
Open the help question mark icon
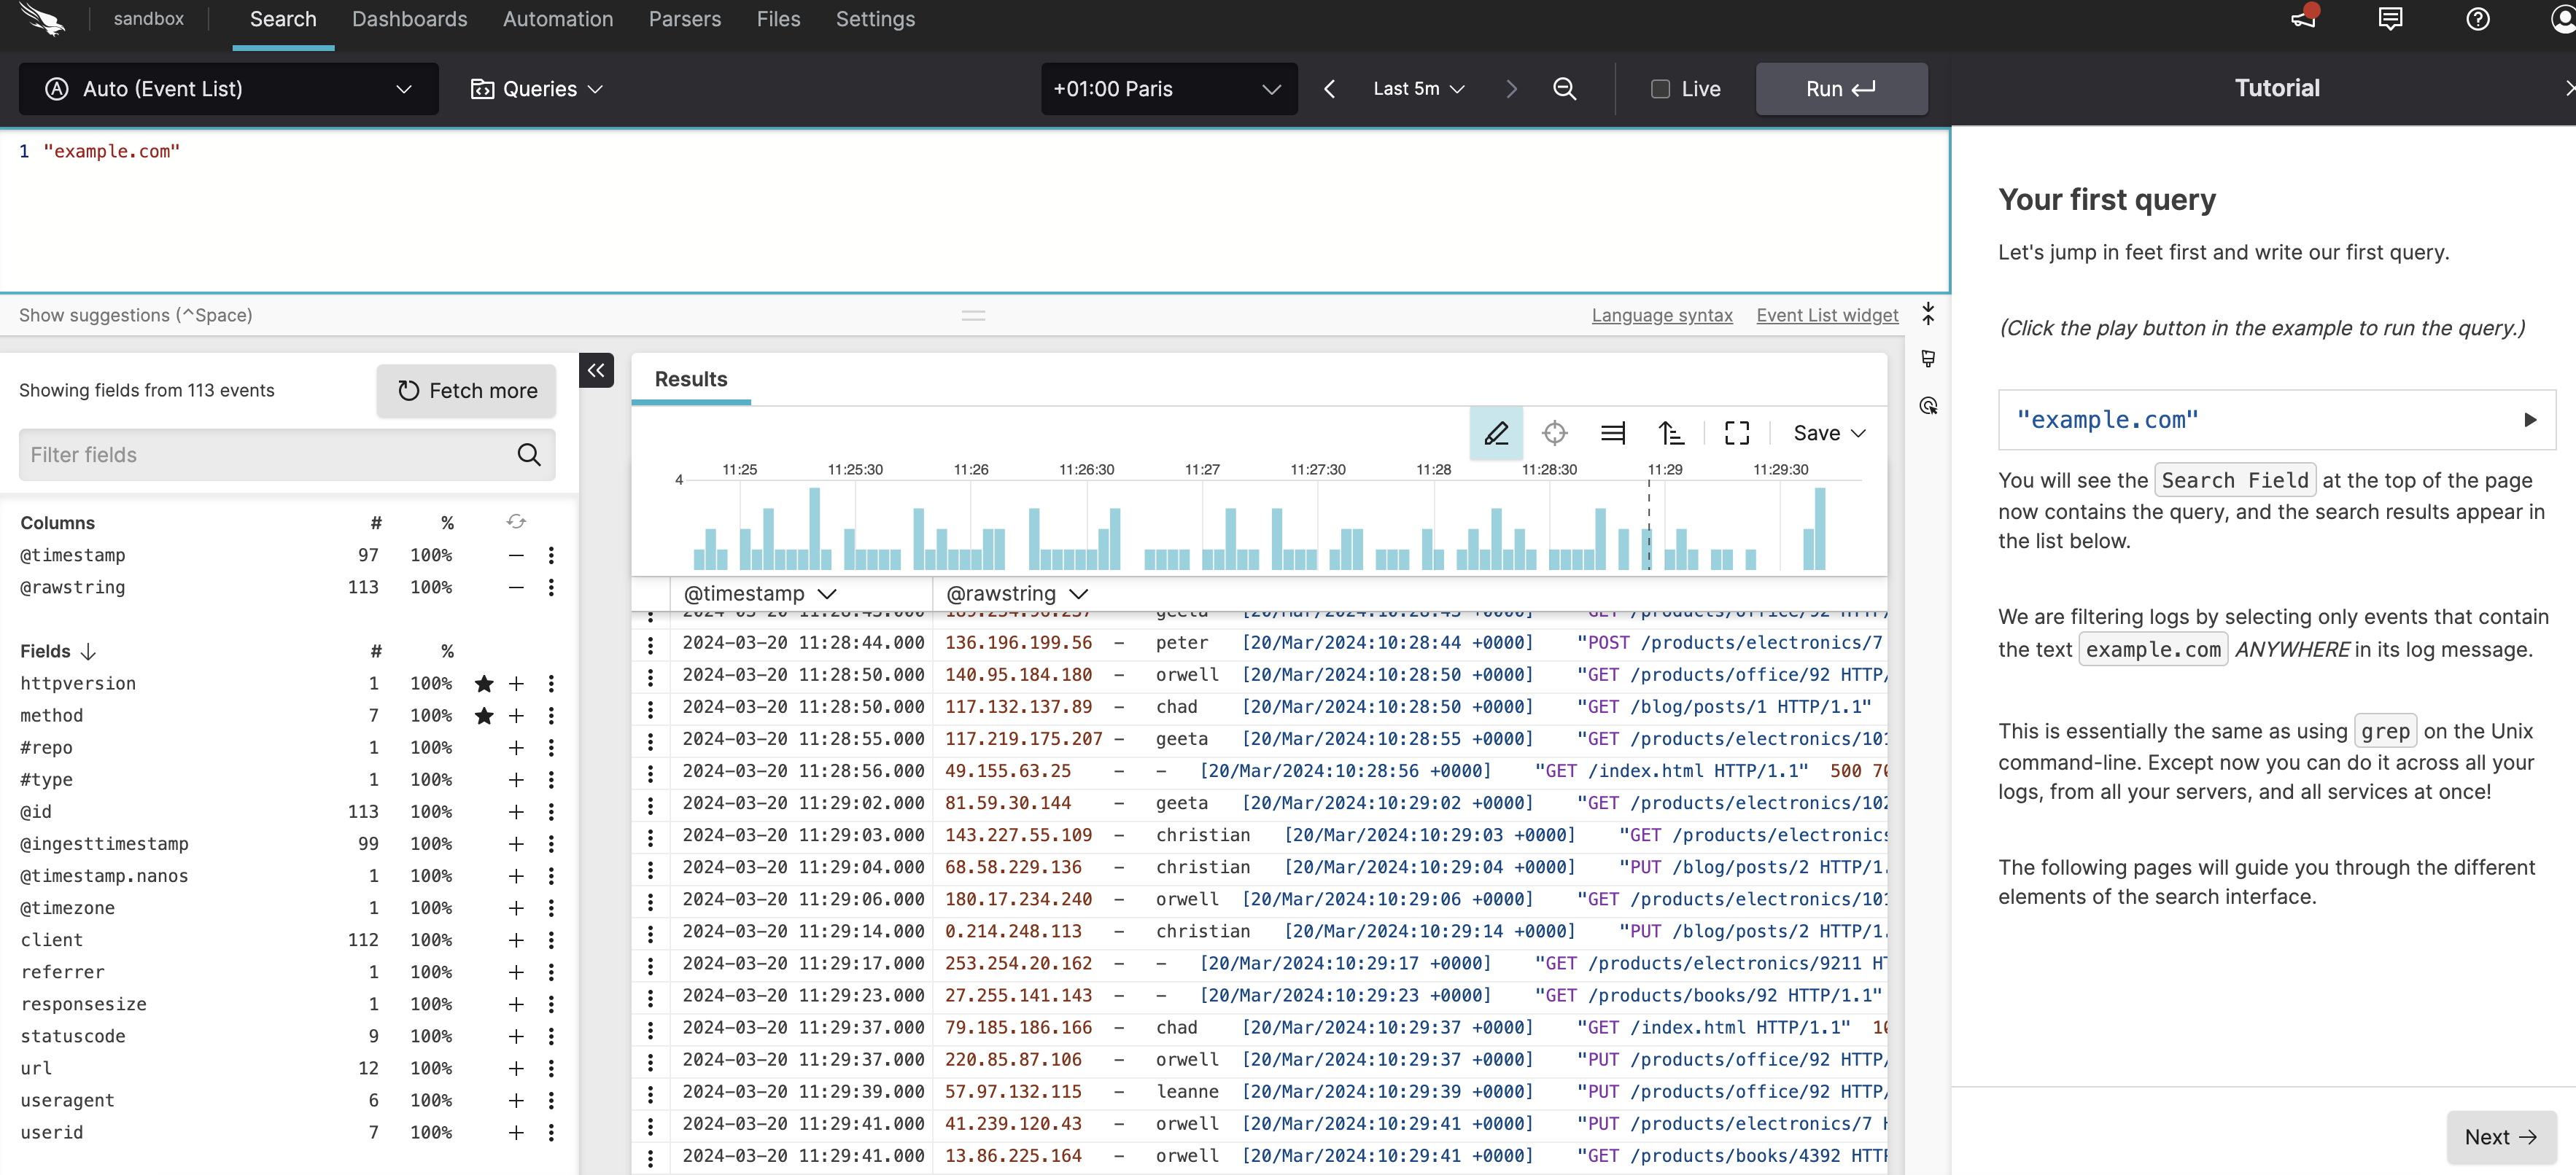2477,19
